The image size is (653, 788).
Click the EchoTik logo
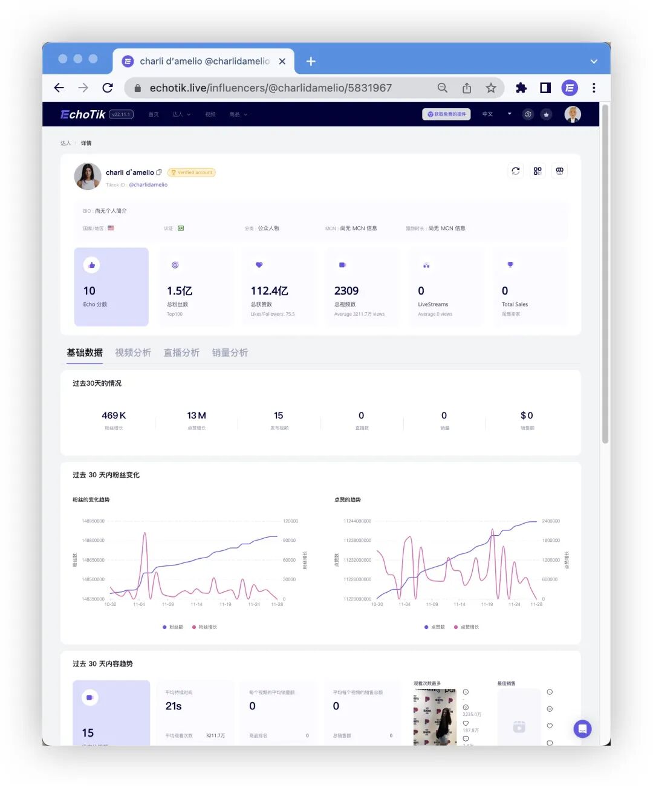(x=83, y=114)
